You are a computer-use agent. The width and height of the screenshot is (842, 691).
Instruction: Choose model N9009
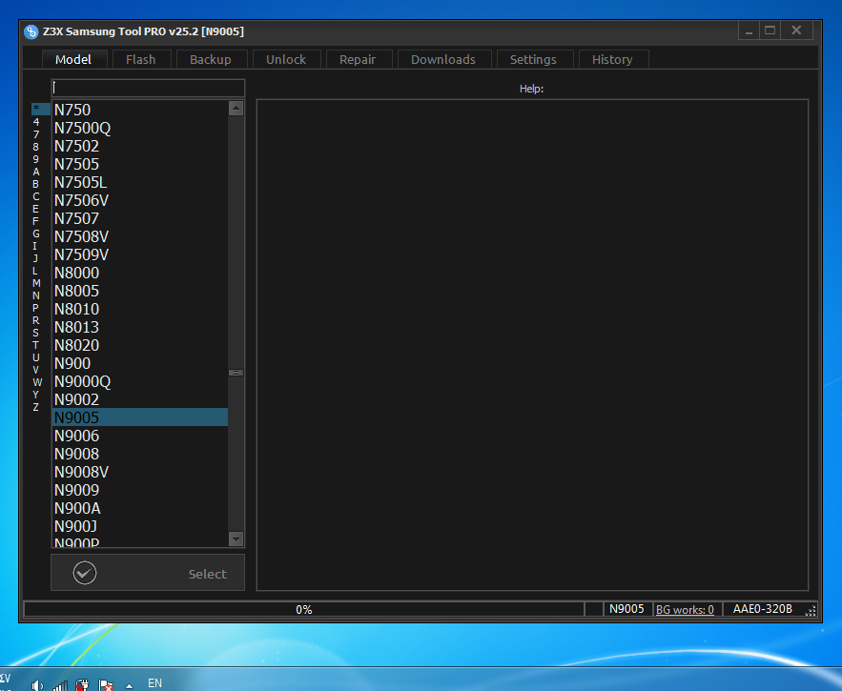pyautogui.click(x=140, y=490)
